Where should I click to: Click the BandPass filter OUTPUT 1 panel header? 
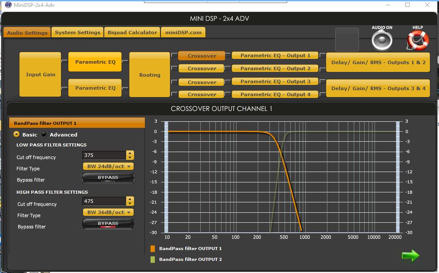pos(77,123)
